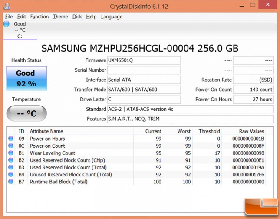Click the Worst column header
This screenshot has width=280, height=219.
(178, 131)
